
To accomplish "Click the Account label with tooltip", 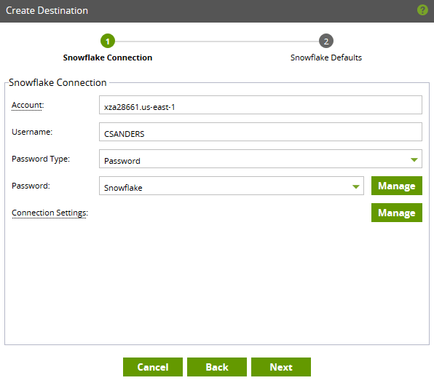I will coord(28,105).
